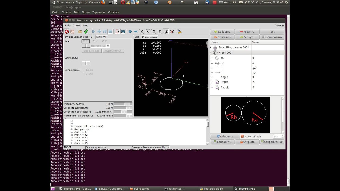Switch to side X view
Viewport: 340px width, 191px height.
pos(154,32)
